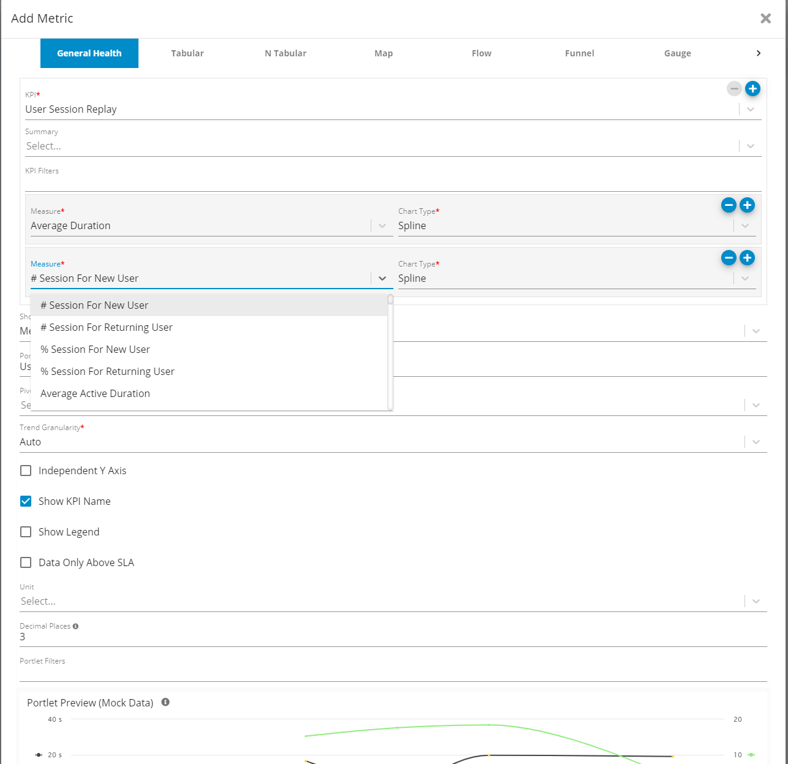Check Data Only Above SLA

(26, 562)
